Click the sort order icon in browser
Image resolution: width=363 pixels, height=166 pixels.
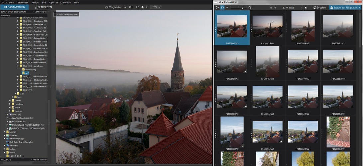pos(217,7)
